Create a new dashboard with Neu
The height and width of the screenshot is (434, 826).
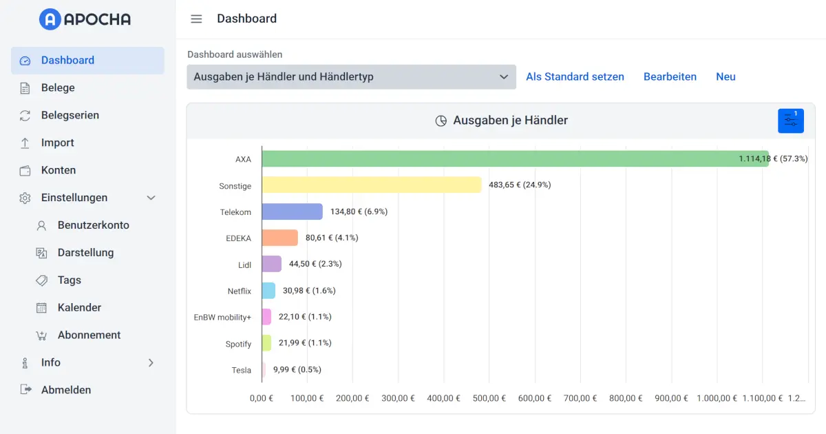(726, 77)
